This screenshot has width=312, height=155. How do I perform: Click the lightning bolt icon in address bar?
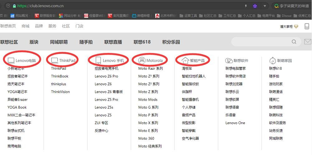[x=246, y=6]
